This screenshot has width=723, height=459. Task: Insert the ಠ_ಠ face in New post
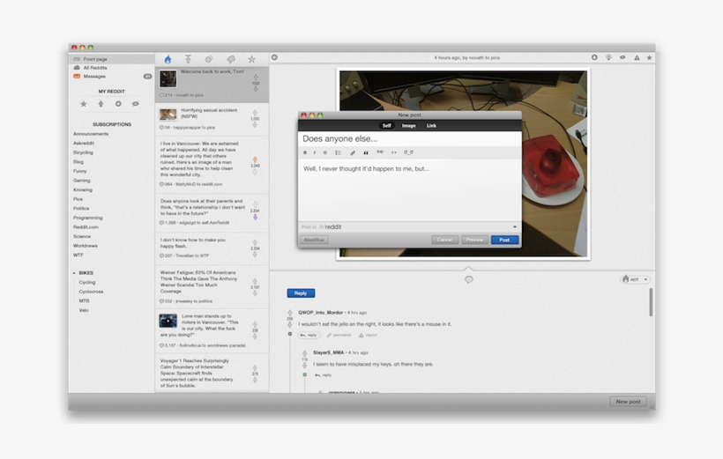pyautogui.click(x=408, y=152)
